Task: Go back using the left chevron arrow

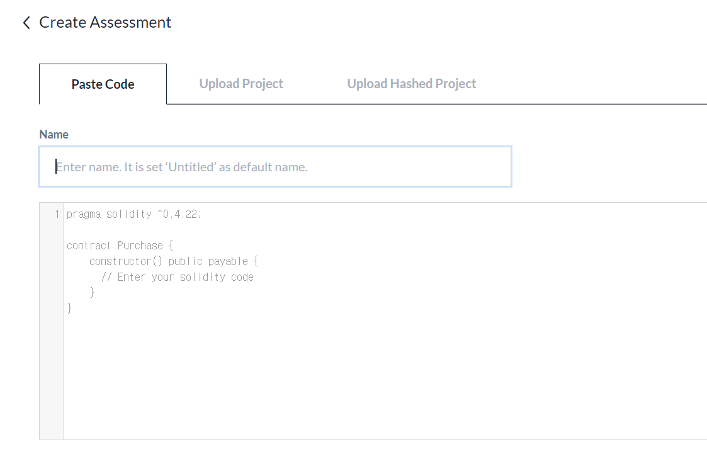Action: [x=26, y=23]
